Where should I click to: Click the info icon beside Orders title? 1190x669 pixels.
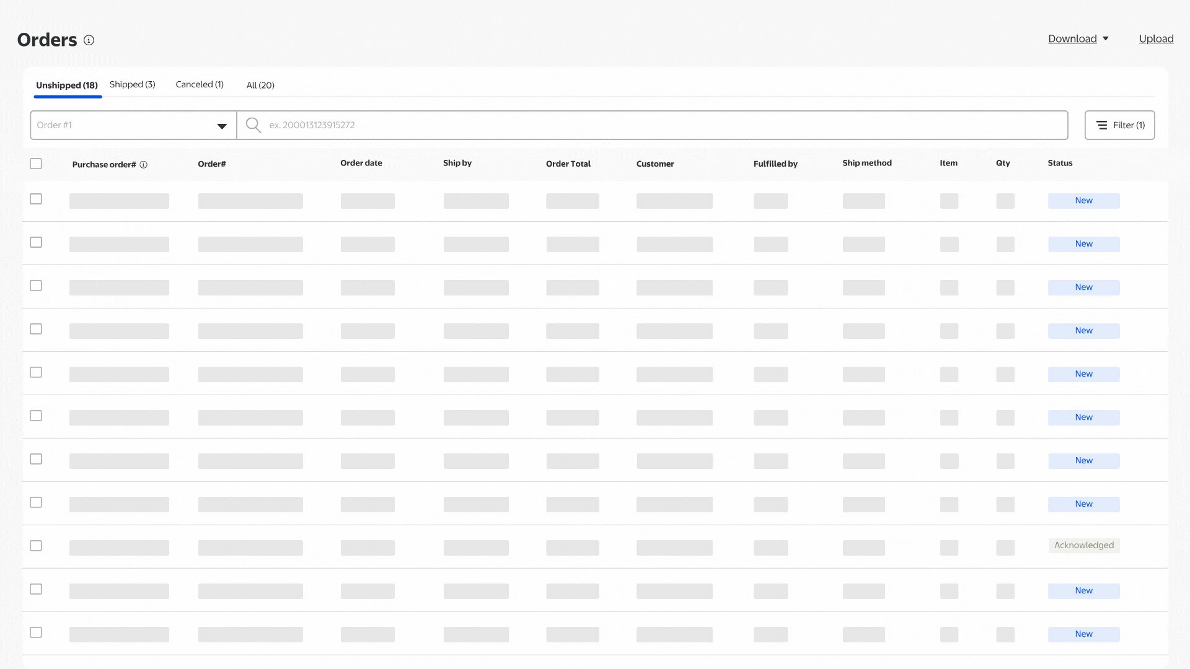click(89, 40)
